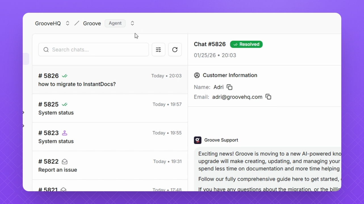Click the Groove breadcrumb
The height and width of the screenshot is (204, 364).
click(x=92, y=24)
